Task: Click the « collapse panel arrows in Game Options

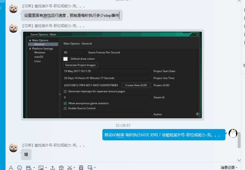Action: (x=60, y=94)
